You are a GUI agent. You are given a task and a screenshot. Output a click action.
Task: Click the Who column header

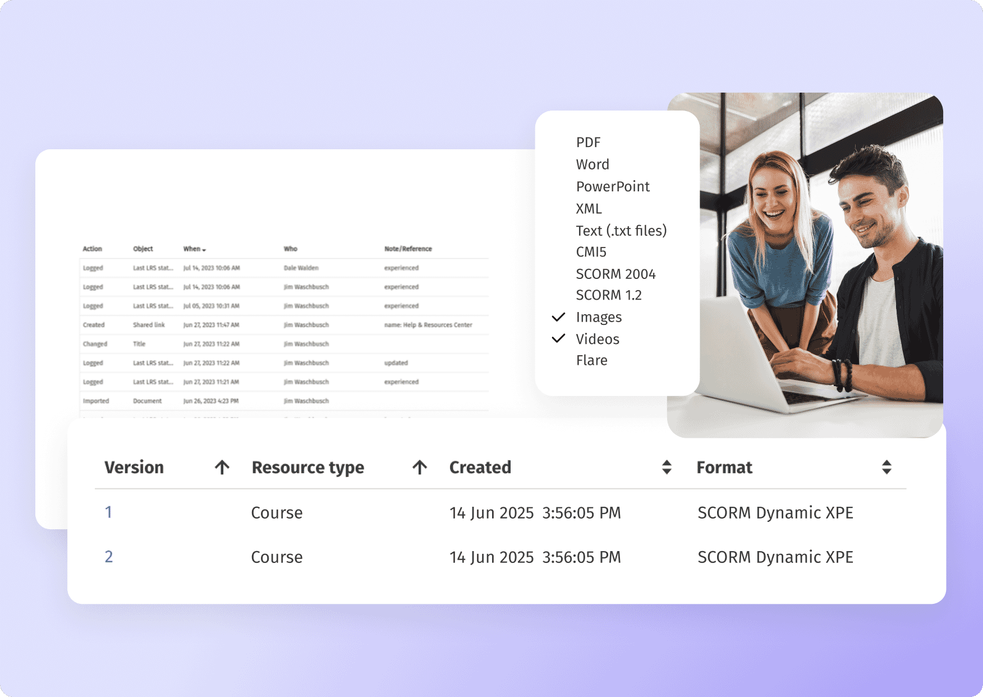coord(291,249)
